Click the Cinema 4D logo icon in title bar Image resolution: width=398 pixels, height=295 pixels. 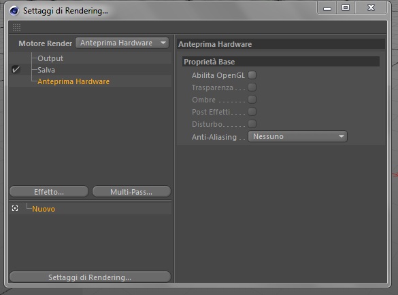pyautogui.click(x=14, y=11)
